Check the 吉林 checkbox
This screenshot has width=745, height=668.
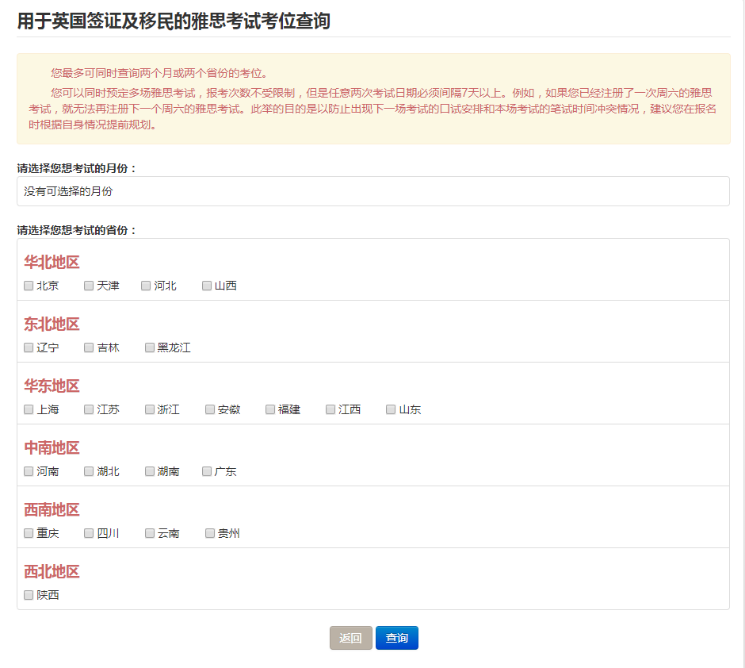[x=89, y=347]
